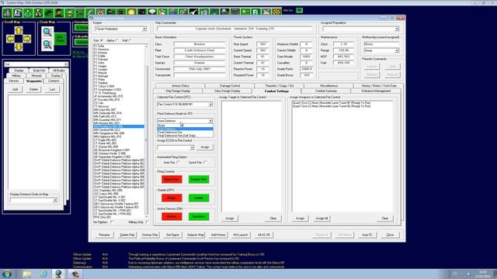Click the Ship Commander name field
The width and height of the screenshot is (497, 279).
pyautogui.click(x=235, y=29)
